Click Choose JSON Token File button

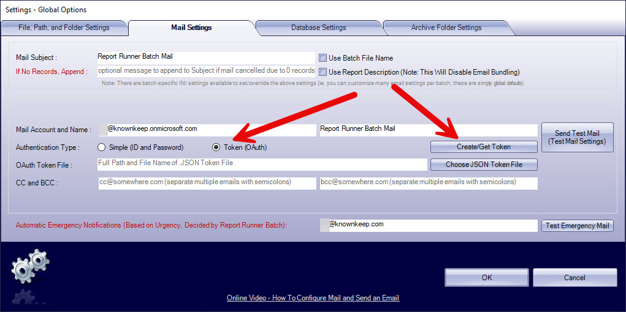coord(484,165)
